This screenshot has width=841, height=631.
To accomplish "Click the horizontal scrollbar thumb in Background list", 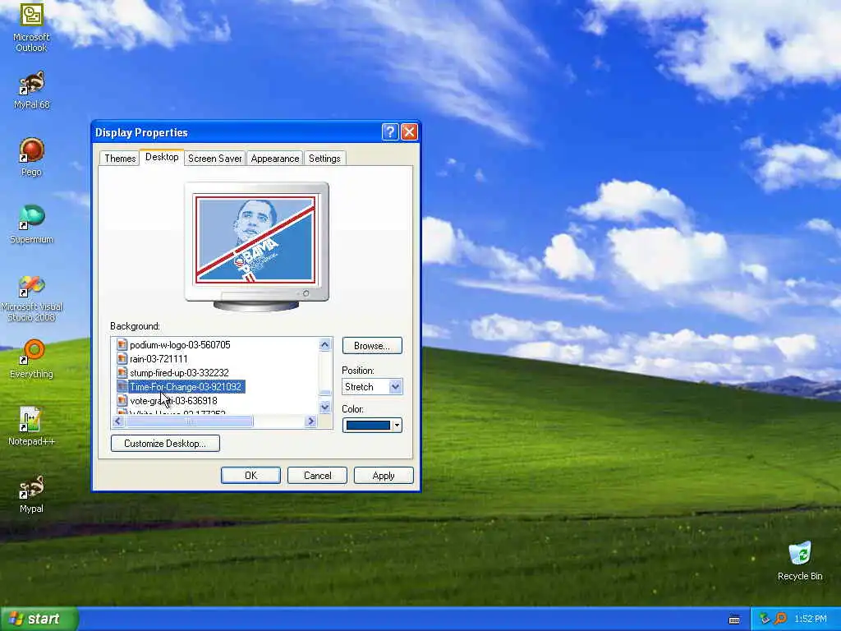I will [x=189, y=421].
